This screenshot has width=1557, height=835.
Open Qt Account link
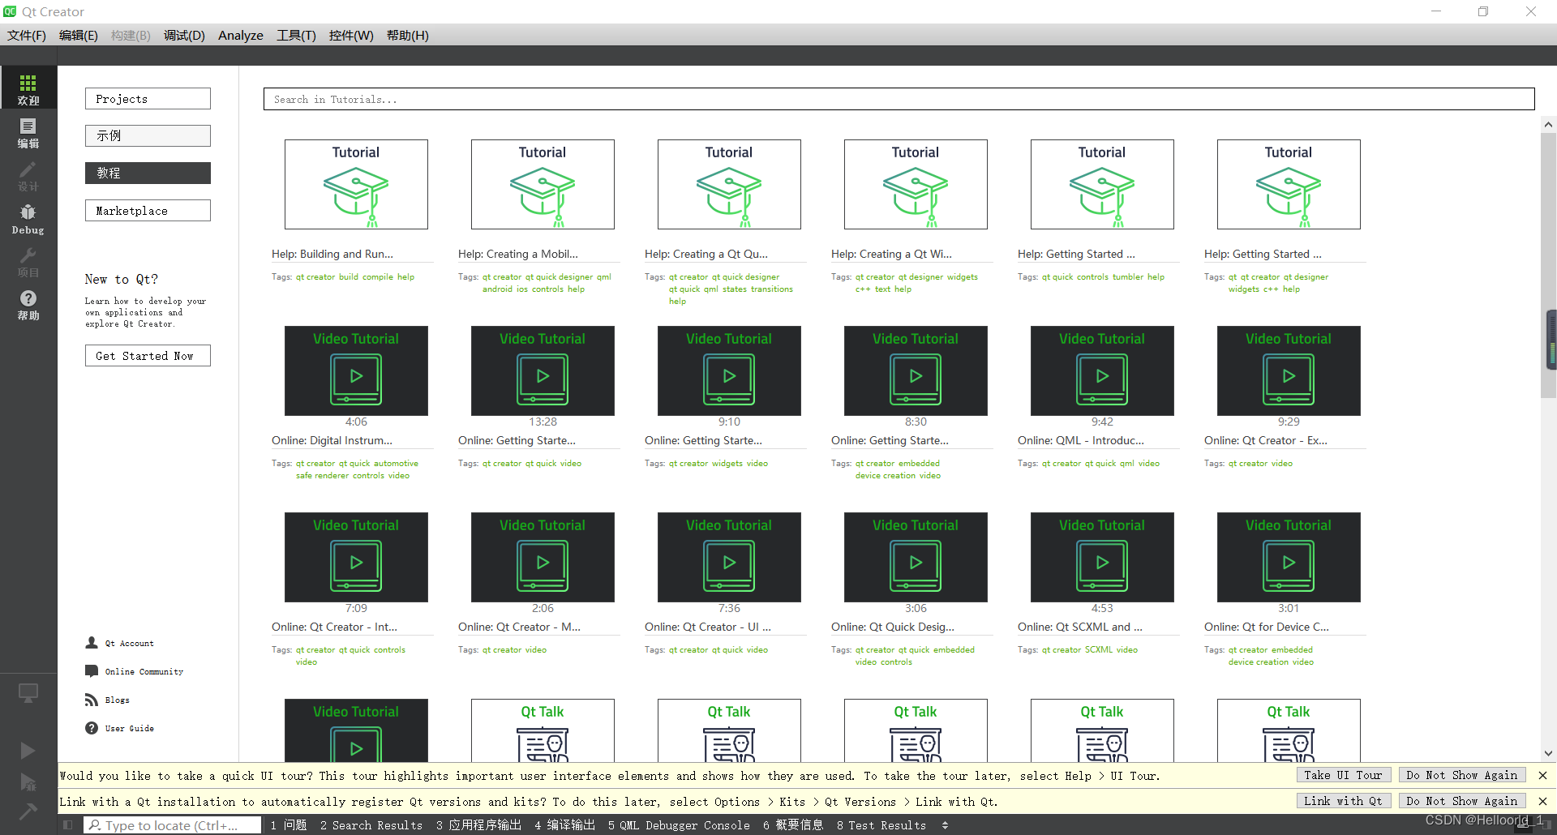(120, 643)
